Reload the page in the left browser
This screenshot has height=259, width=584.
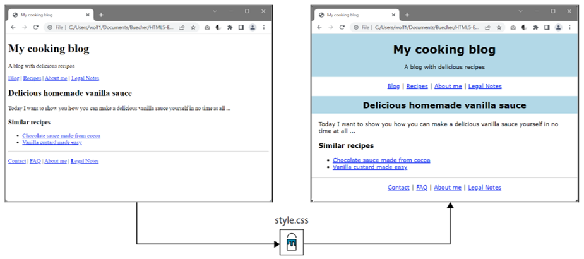click(x=36, y=27)
